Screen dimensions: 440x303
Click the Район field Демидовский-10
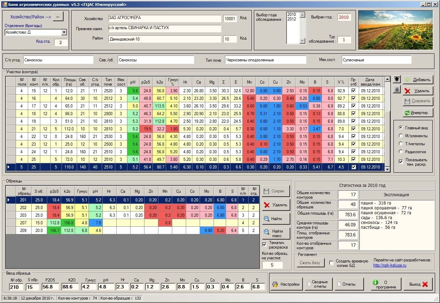(164, 39)
